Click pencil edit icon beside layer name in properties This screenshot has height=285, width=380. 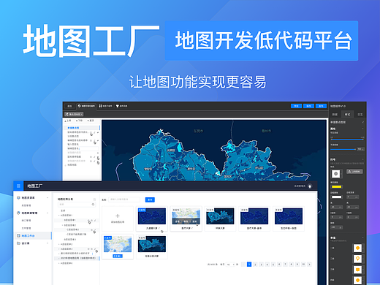(362, 122)
